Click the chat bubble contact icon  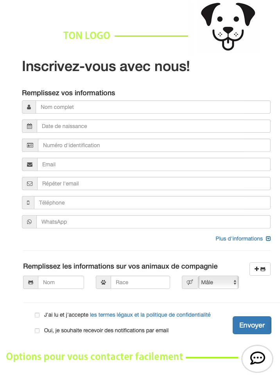[x=257, y=358]
